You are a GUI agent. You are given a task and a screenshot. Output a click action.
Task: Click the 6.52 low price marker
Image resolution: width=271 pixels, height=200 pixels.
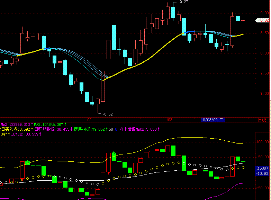click(x=108, y=114)
